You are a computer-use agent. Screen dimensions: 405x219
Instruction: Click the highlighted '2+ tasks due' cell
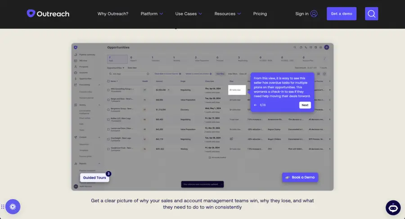pyautogui.click(x=237, y=90)
